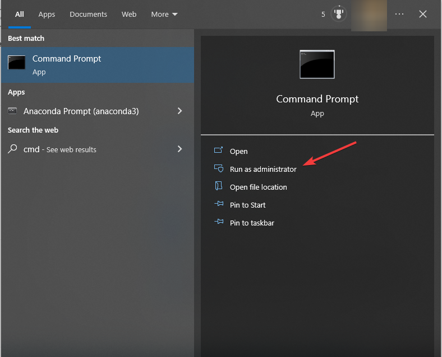Click the Command Prompt icon in Best match
442x357 pixels.
tap(16, 63)
